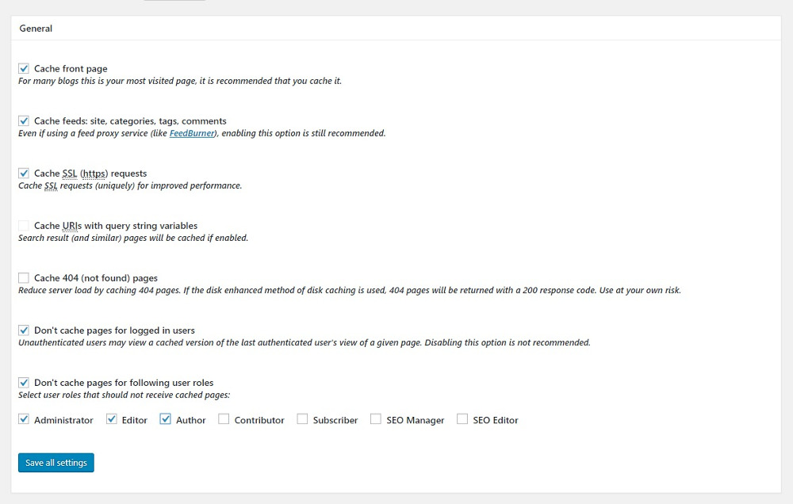Click Save all settings button
The image size is (793, 504).
pyautogui.click(x=56, y=463)
